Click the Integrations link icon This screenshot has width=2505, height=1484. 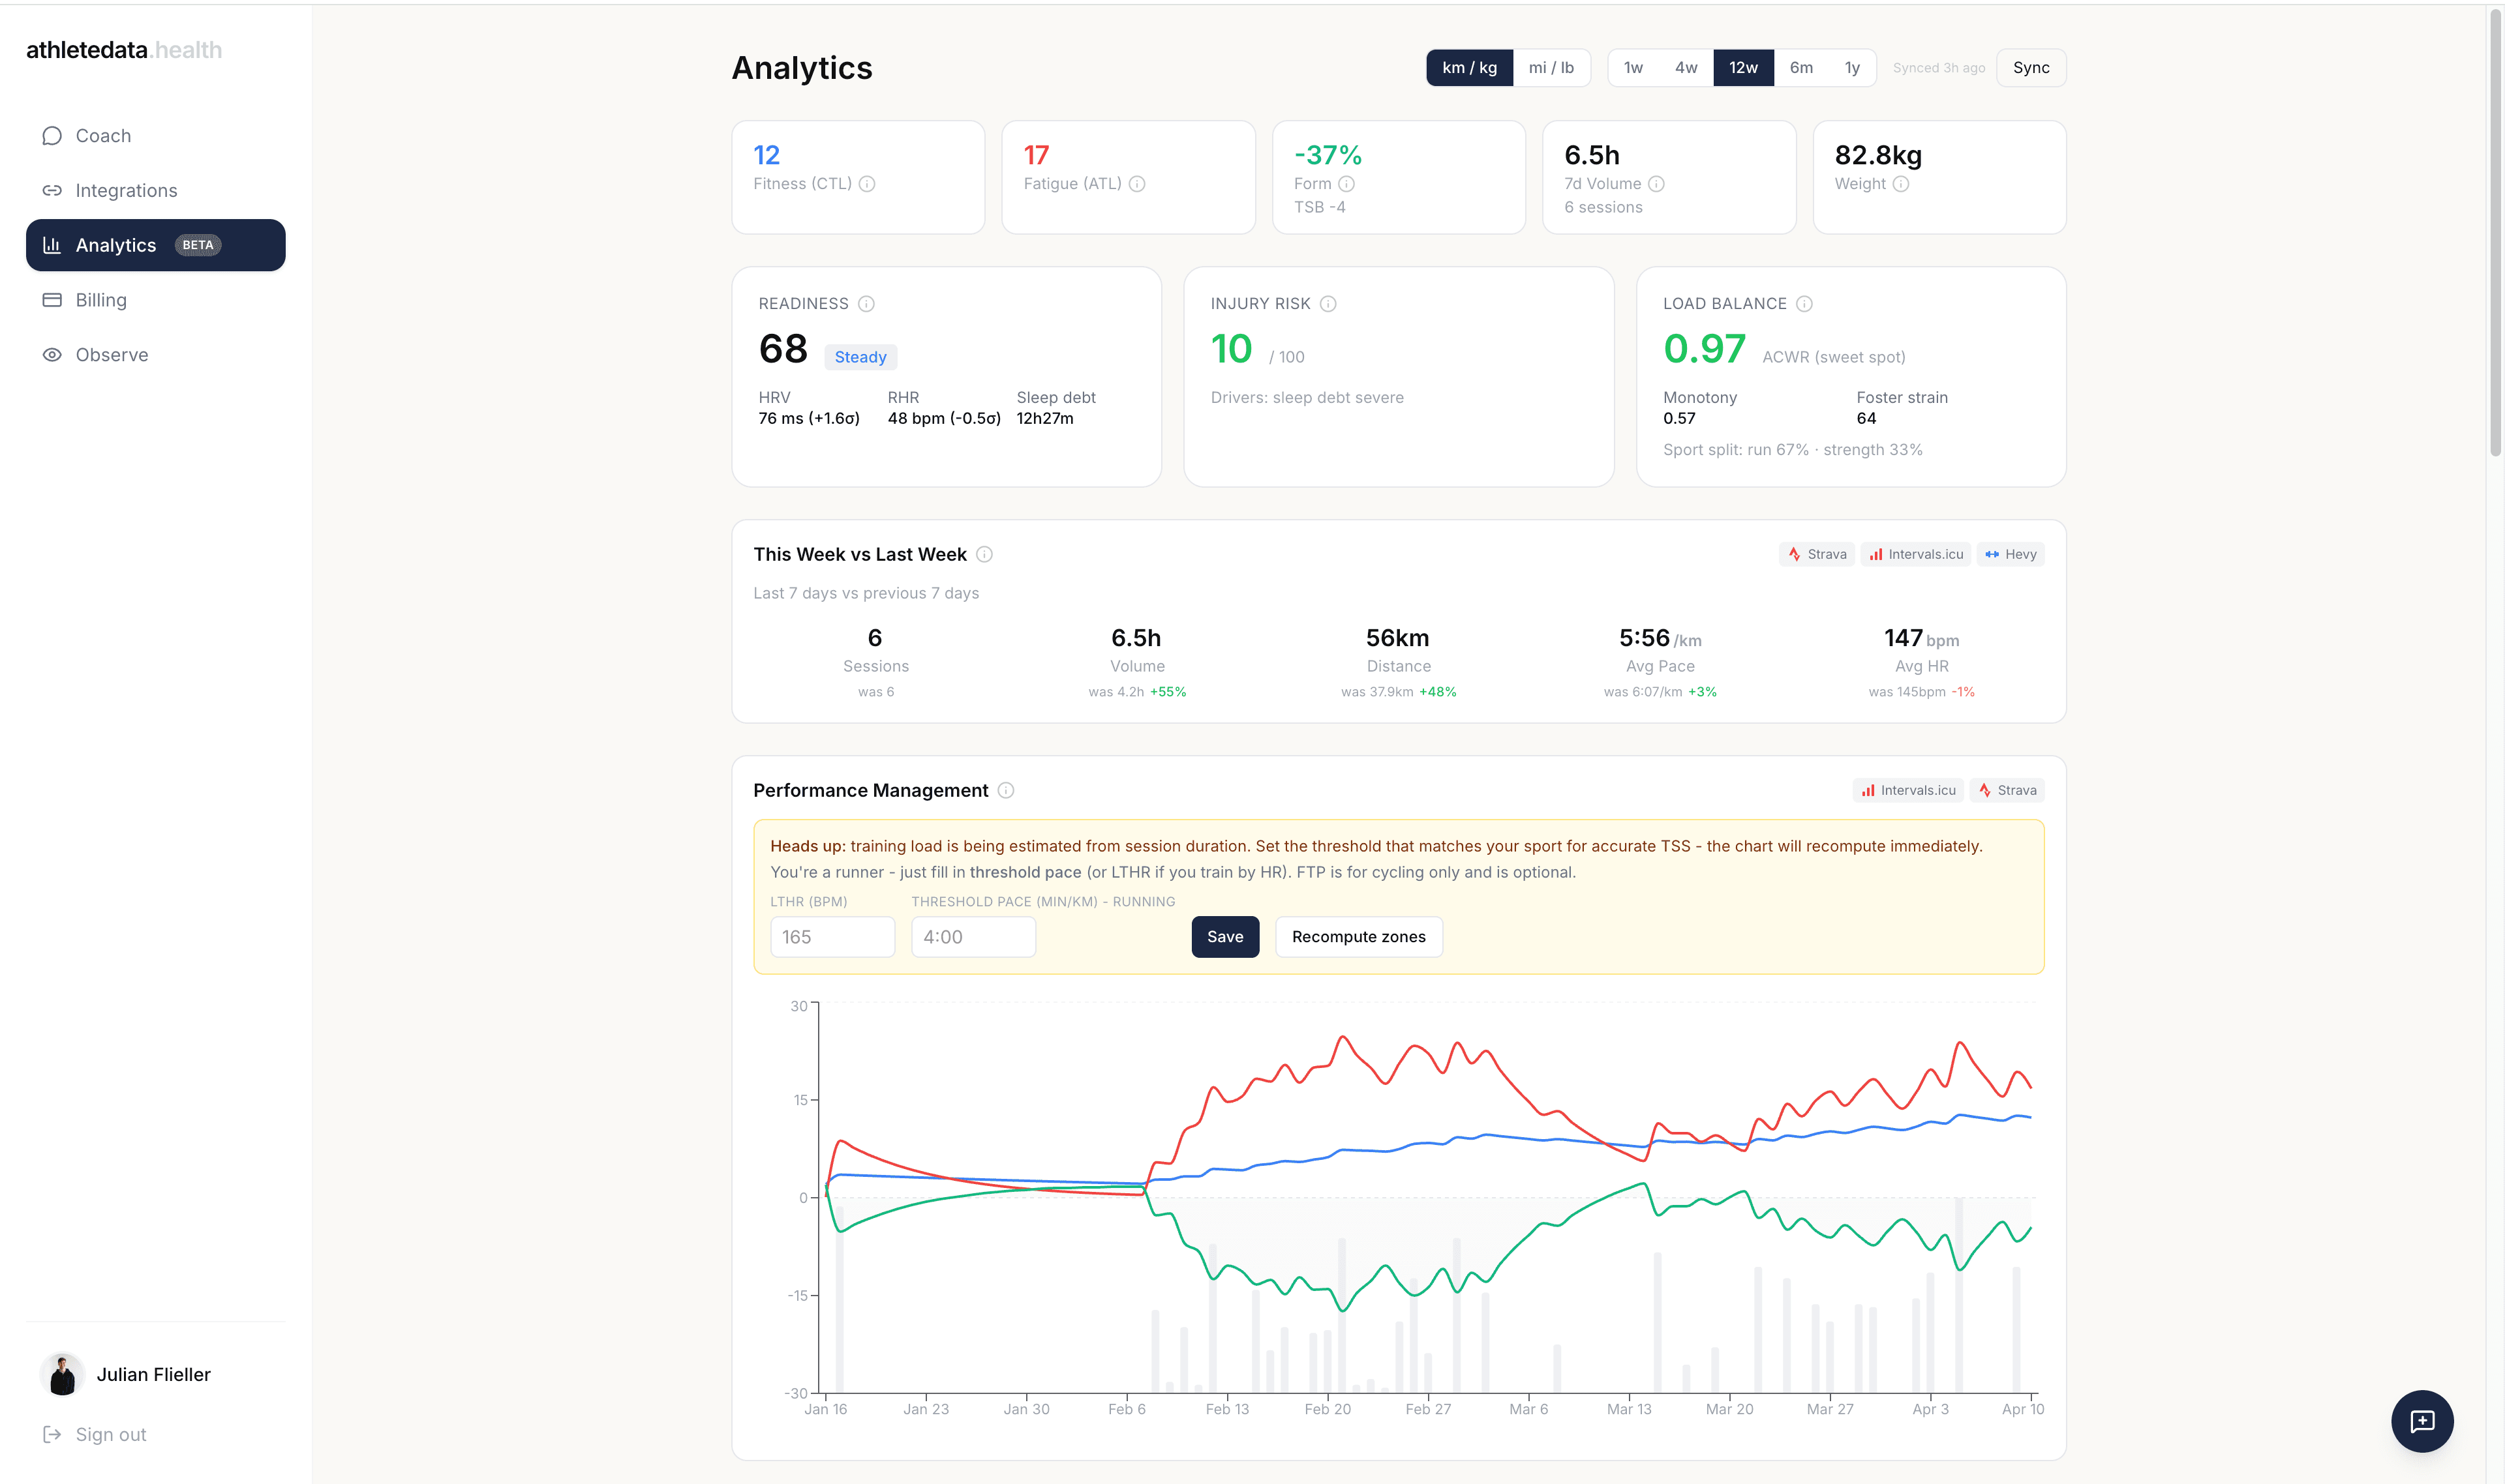52,190
